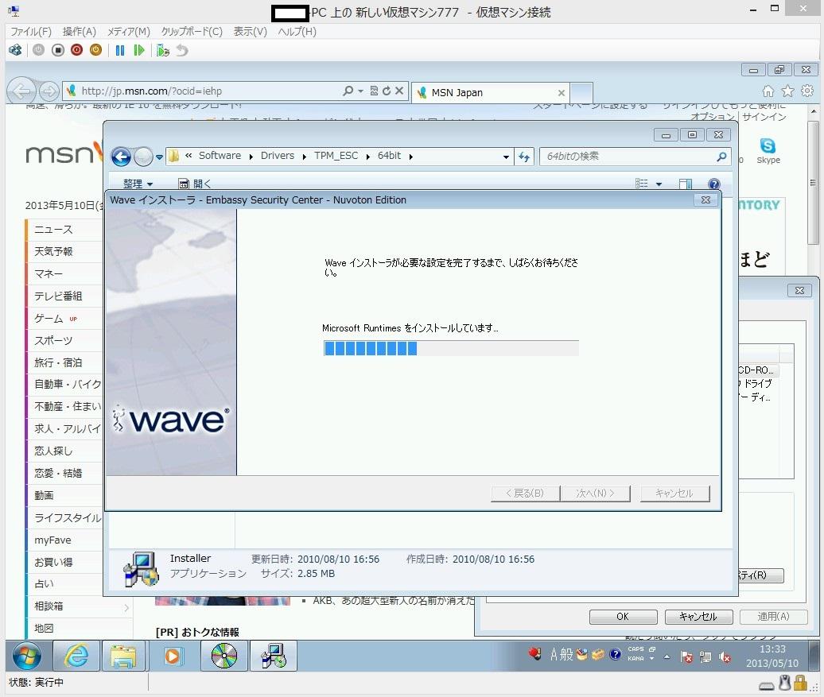Click the red Shut Down toolbar icon
This screenshot has width=824, height=697.
coord(76,50)
